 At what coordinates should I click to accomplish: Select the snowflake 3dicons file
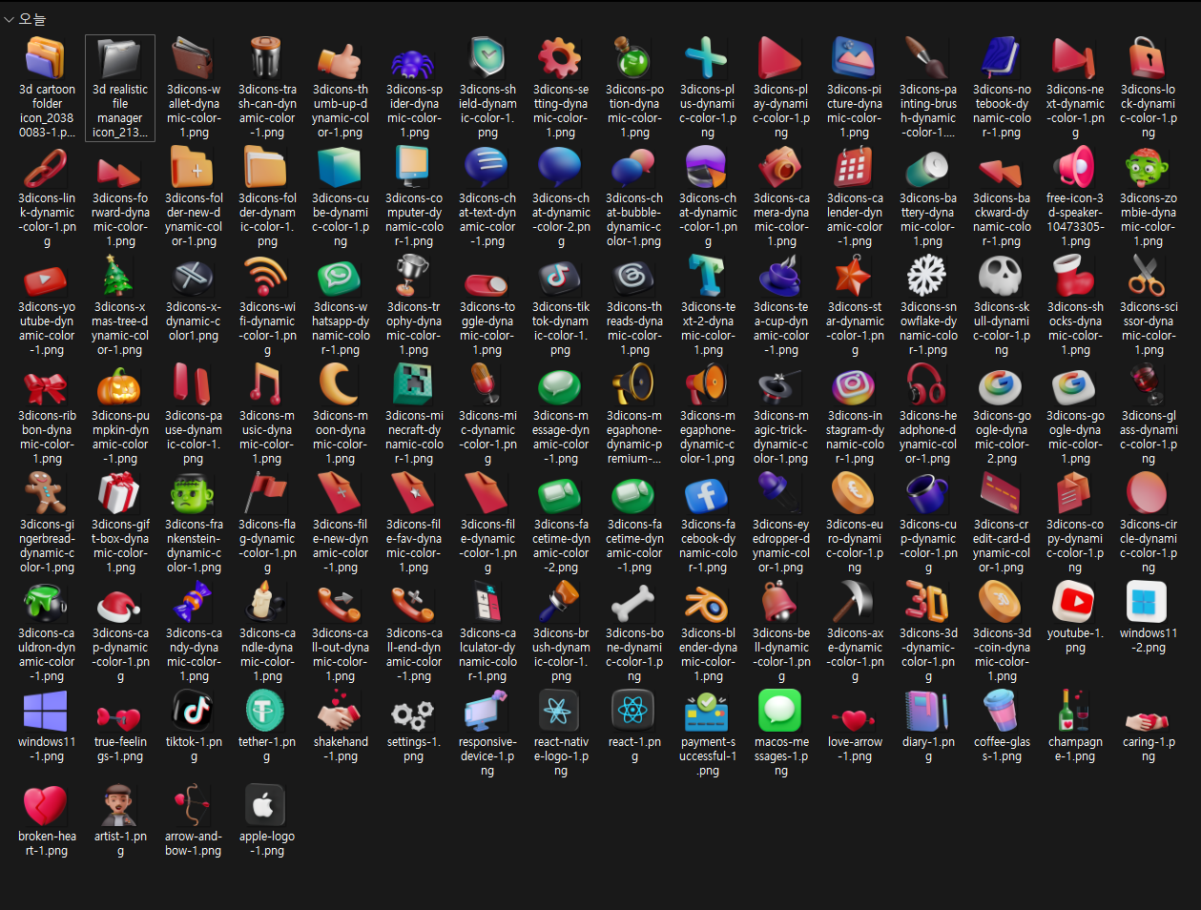coord(928,305)
